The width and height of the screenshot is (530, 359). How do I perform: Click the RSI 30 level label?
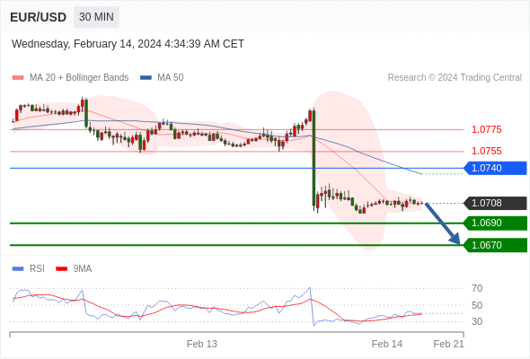tap(477, 321)
